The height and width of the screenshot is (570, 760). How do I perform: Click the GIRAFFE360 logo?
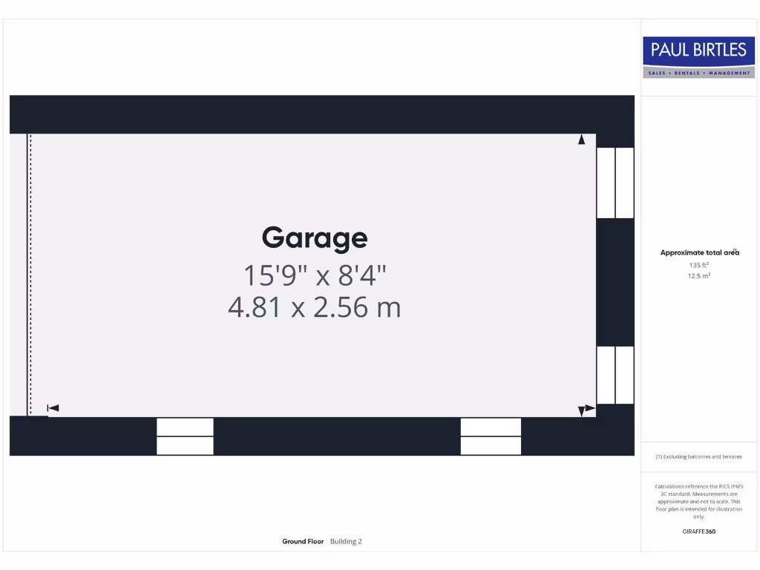click(698, 531)
